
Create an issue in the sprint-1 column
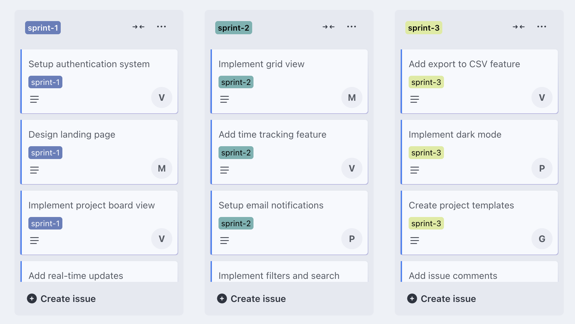click(62, 299)
